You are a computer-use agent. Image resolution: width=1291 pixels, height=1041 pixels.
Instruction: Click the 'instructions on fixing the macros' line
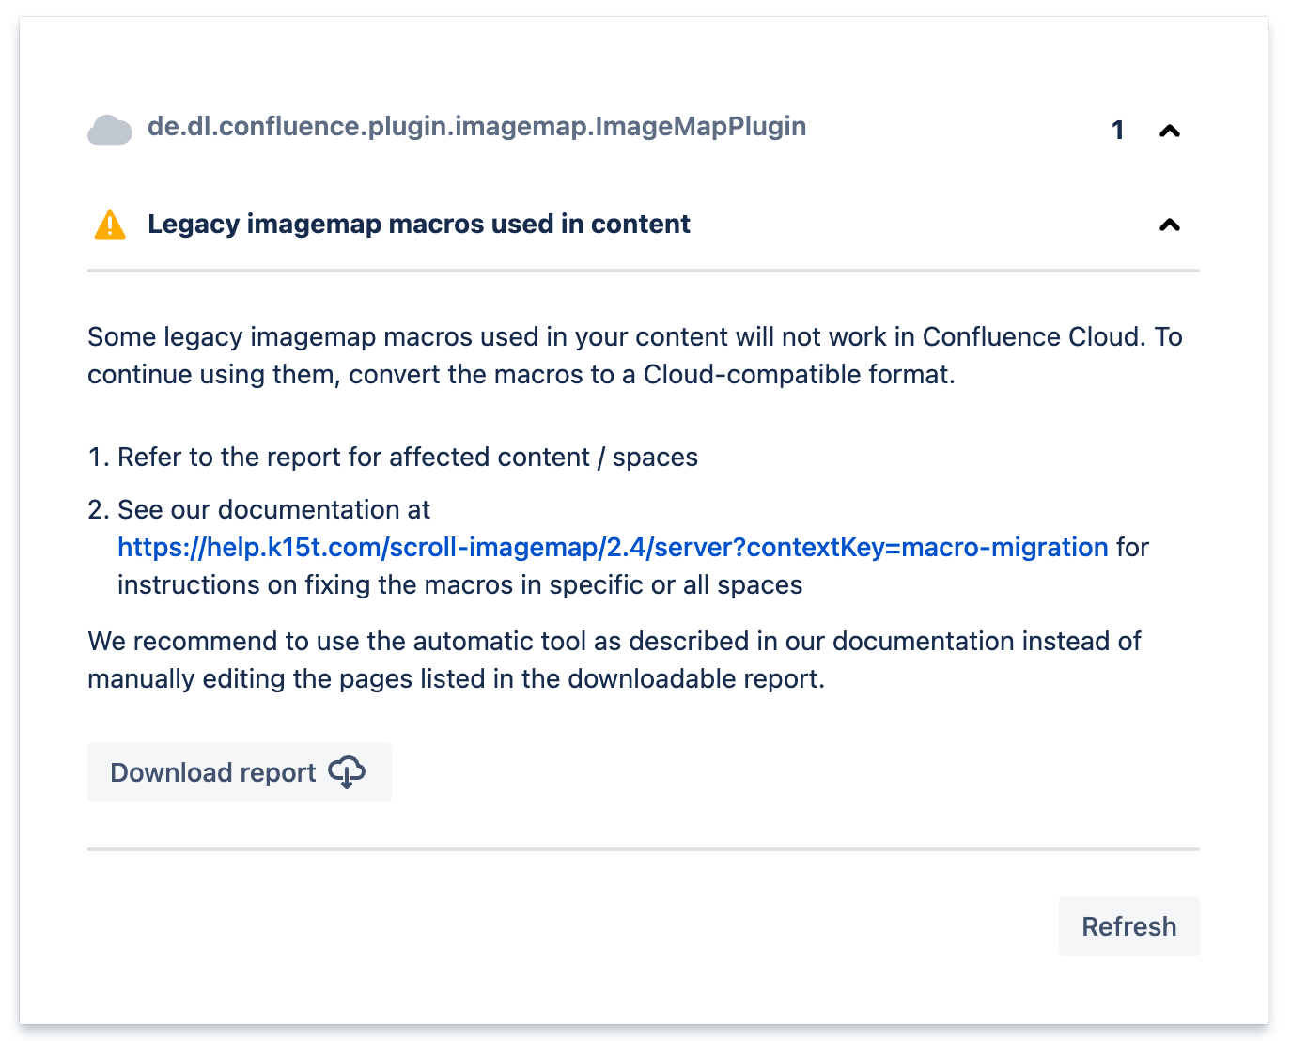459,585
